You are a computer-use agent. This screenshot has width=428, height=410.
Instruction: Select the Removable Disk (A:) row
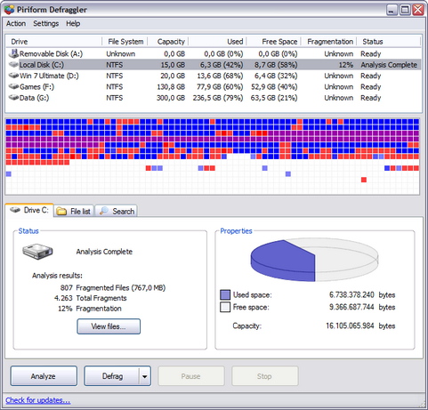[x=214, y=53]
